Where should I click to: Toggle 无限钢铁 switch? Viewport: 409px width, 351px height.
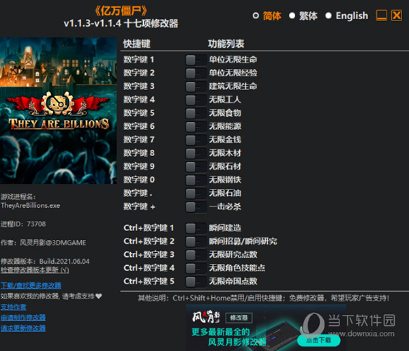(x=196, y=180)
